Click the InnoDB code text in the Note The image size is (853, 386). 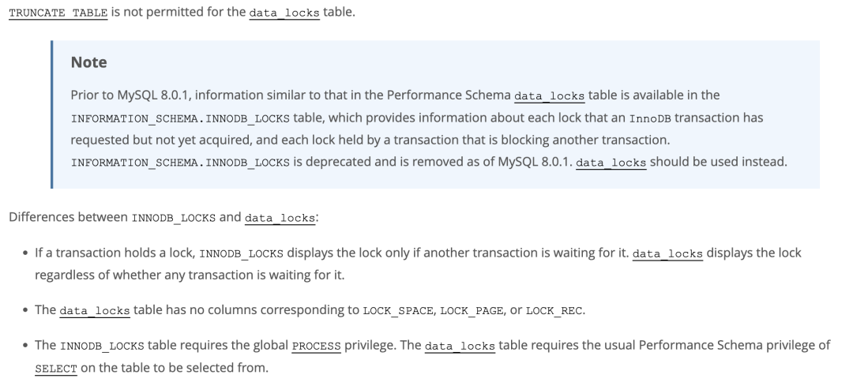[x=650, y=118]
